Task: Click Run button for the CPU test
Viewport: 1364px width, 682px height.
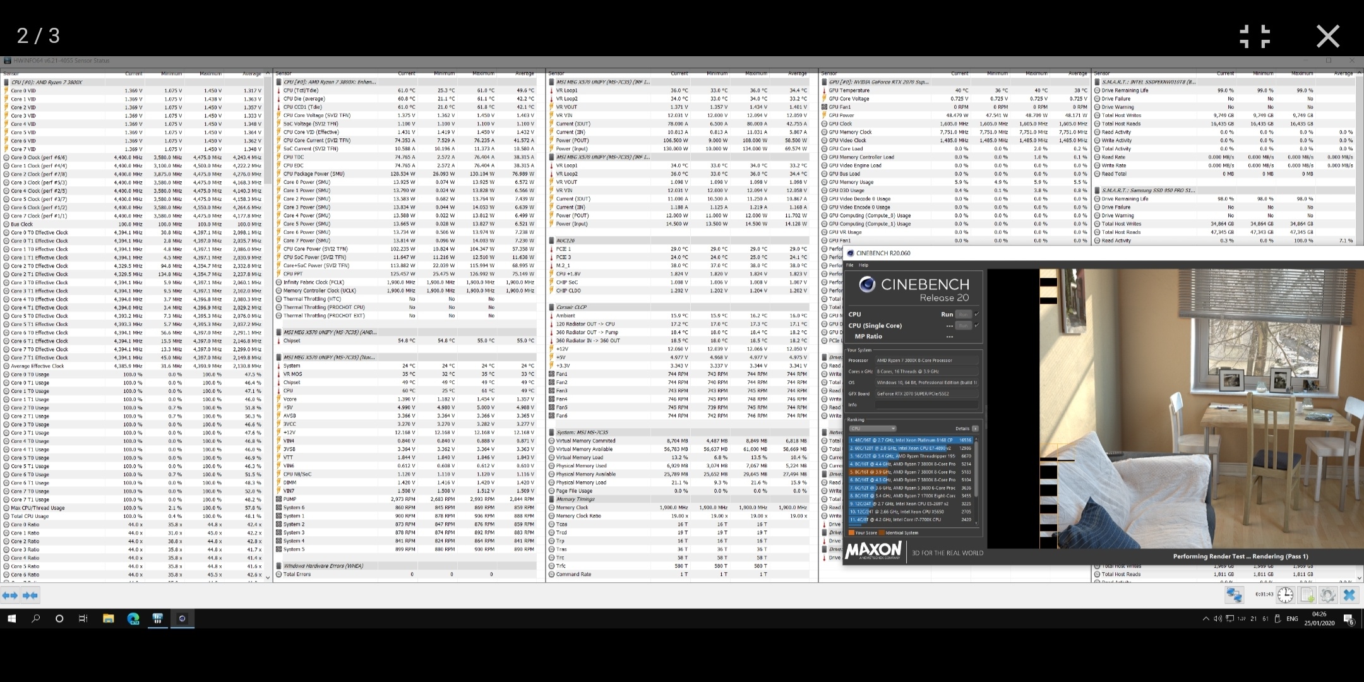Action: tap(963, 314)
